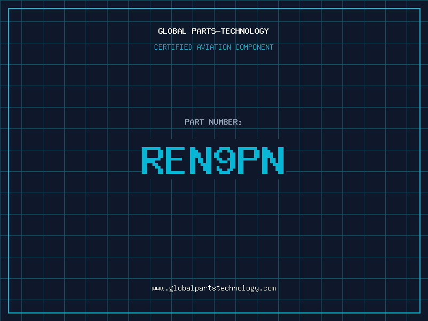Select the part number REN9PN
Image resolution: width=428 pixels, height=321 pixels.
213,160
